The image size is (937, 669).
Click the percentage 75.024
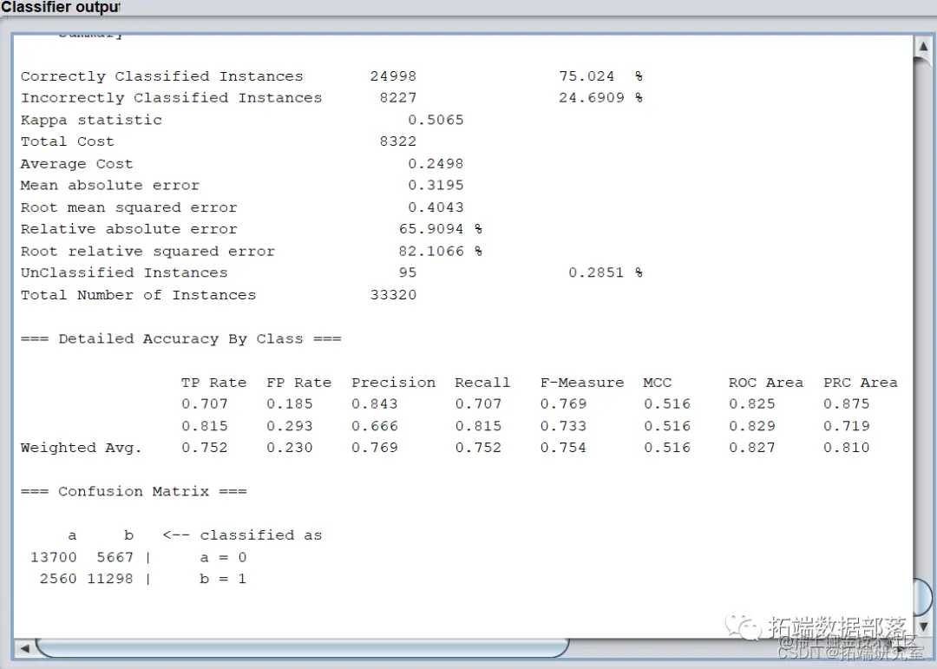[586, 76]
